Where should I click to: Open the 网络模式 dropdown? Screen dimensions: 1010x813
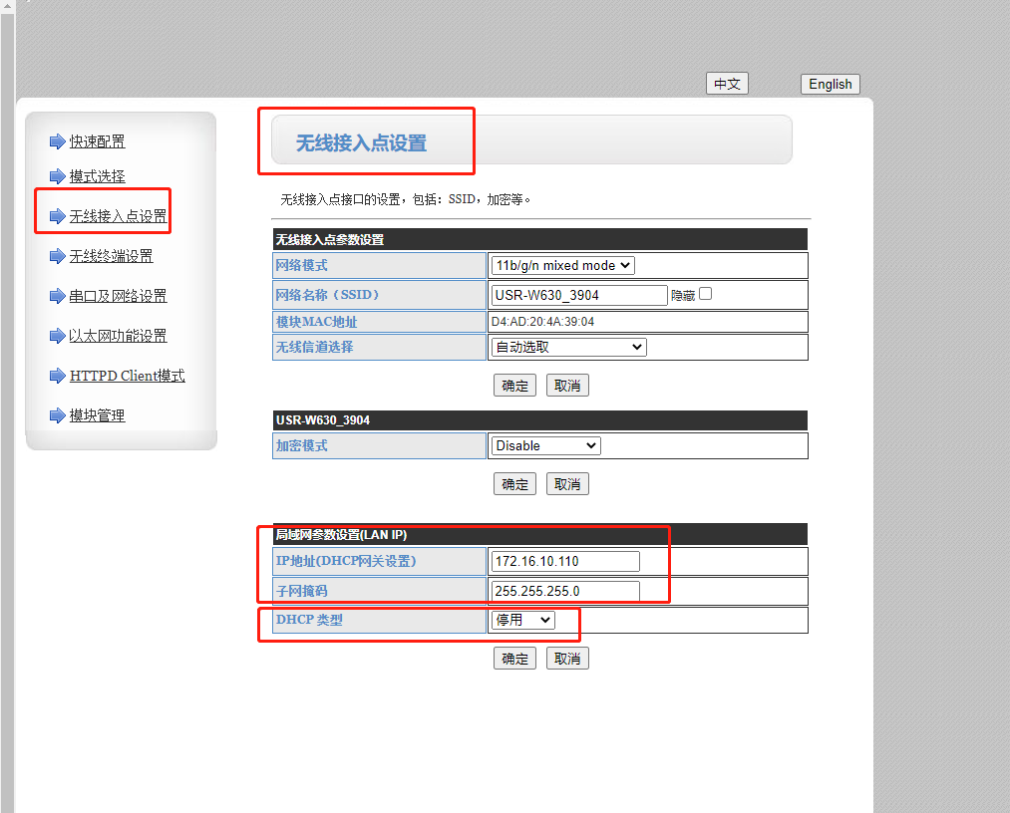coord(562,266)
